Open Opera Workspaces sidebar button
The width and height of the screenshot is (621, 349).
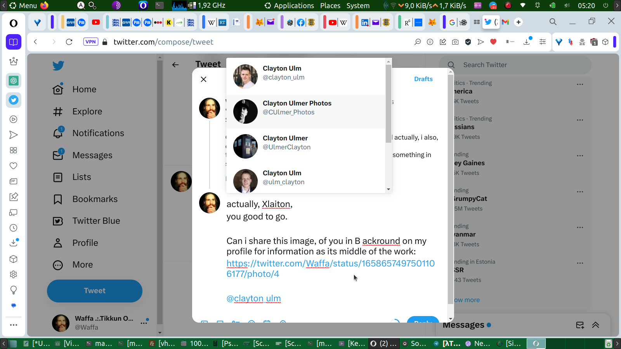(14, 42)
